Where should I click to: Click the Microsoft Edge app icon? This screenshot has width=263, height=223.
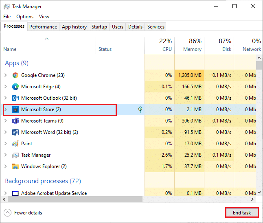point(15,87)
